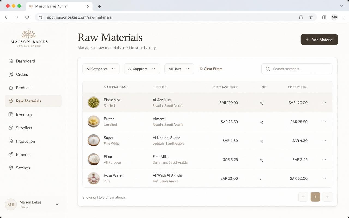The width and height of the screenshot is (349, 218).
Task: Open Settings in sidebar
Action: [x=33, y=168]
